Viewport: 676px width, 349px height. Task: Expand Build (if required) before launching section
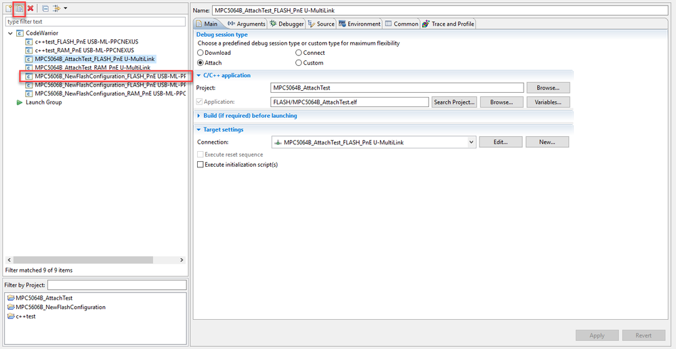point(198,116)
